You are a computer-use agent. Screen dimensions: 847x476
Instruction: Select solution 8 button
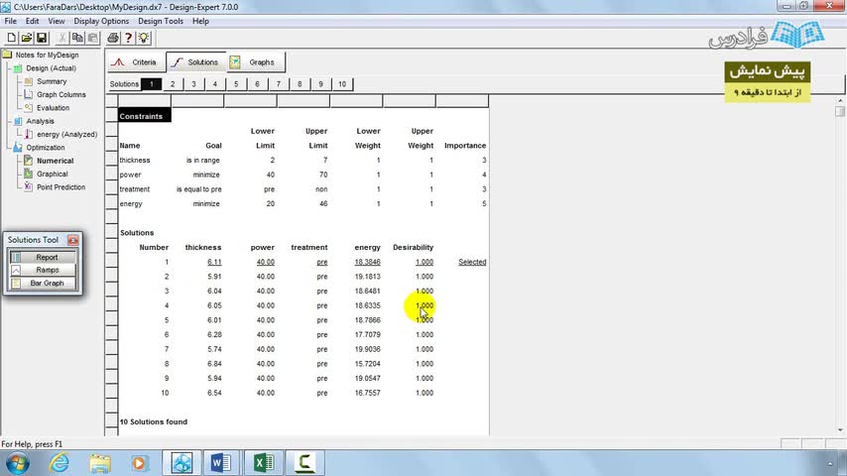300,84
